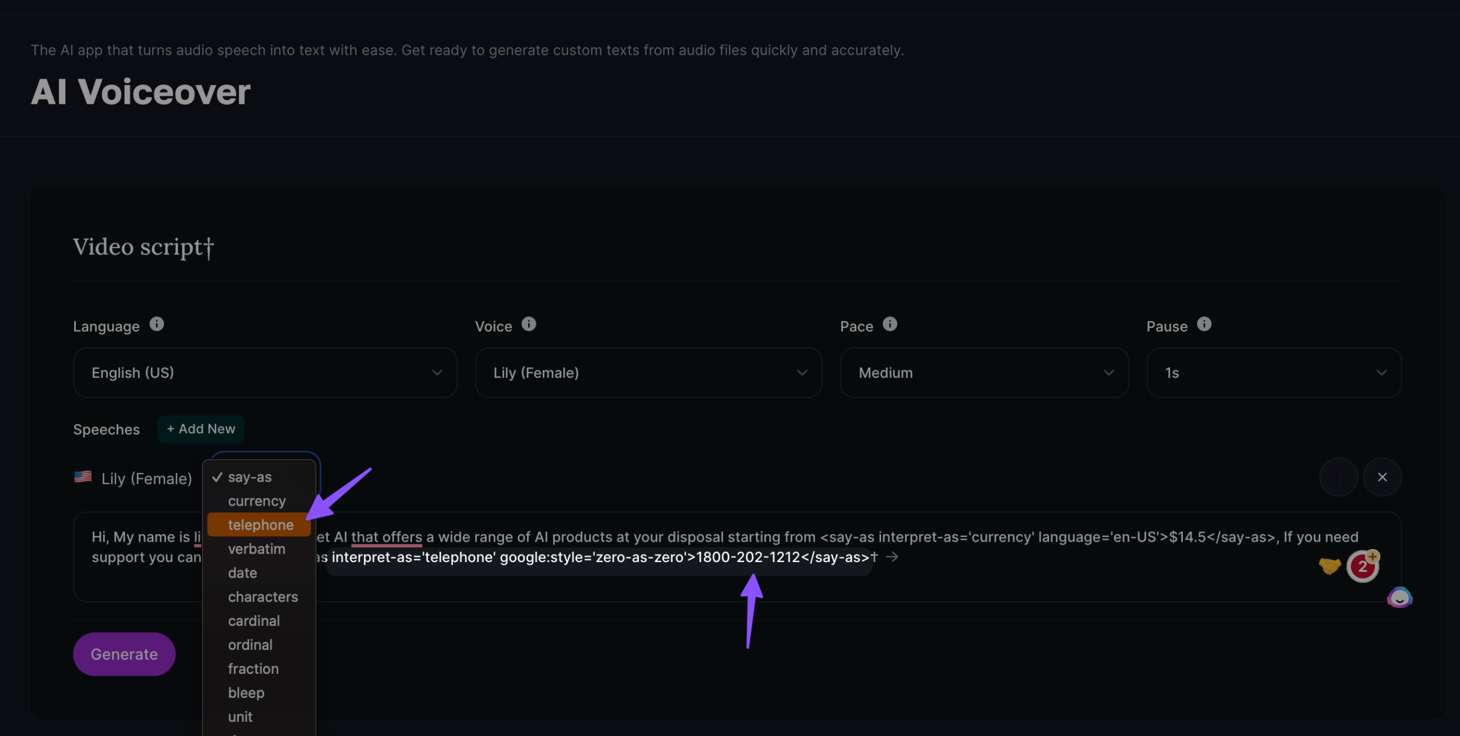This screenshot has height=736, width=1460.
Task: Click Add New speech button
Action: point(201,429)
